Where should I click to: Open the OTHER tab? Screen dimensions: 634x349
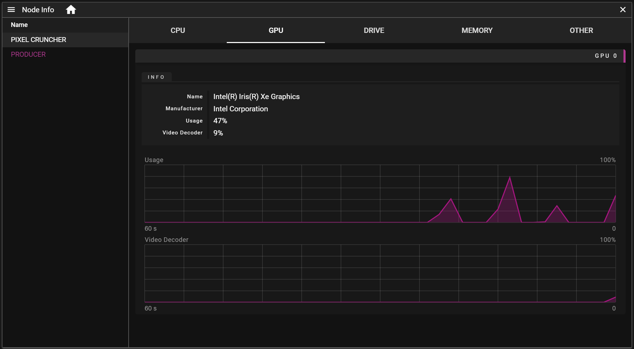[x=581, y=30]
